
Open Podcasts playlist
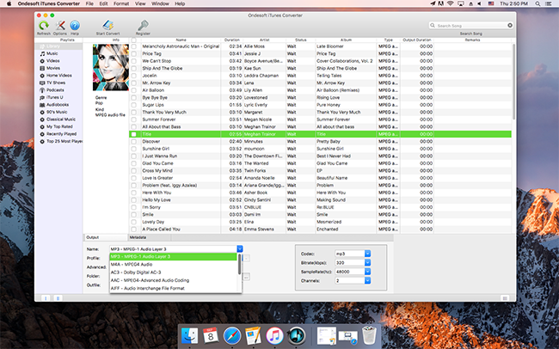tap(55, 90)
